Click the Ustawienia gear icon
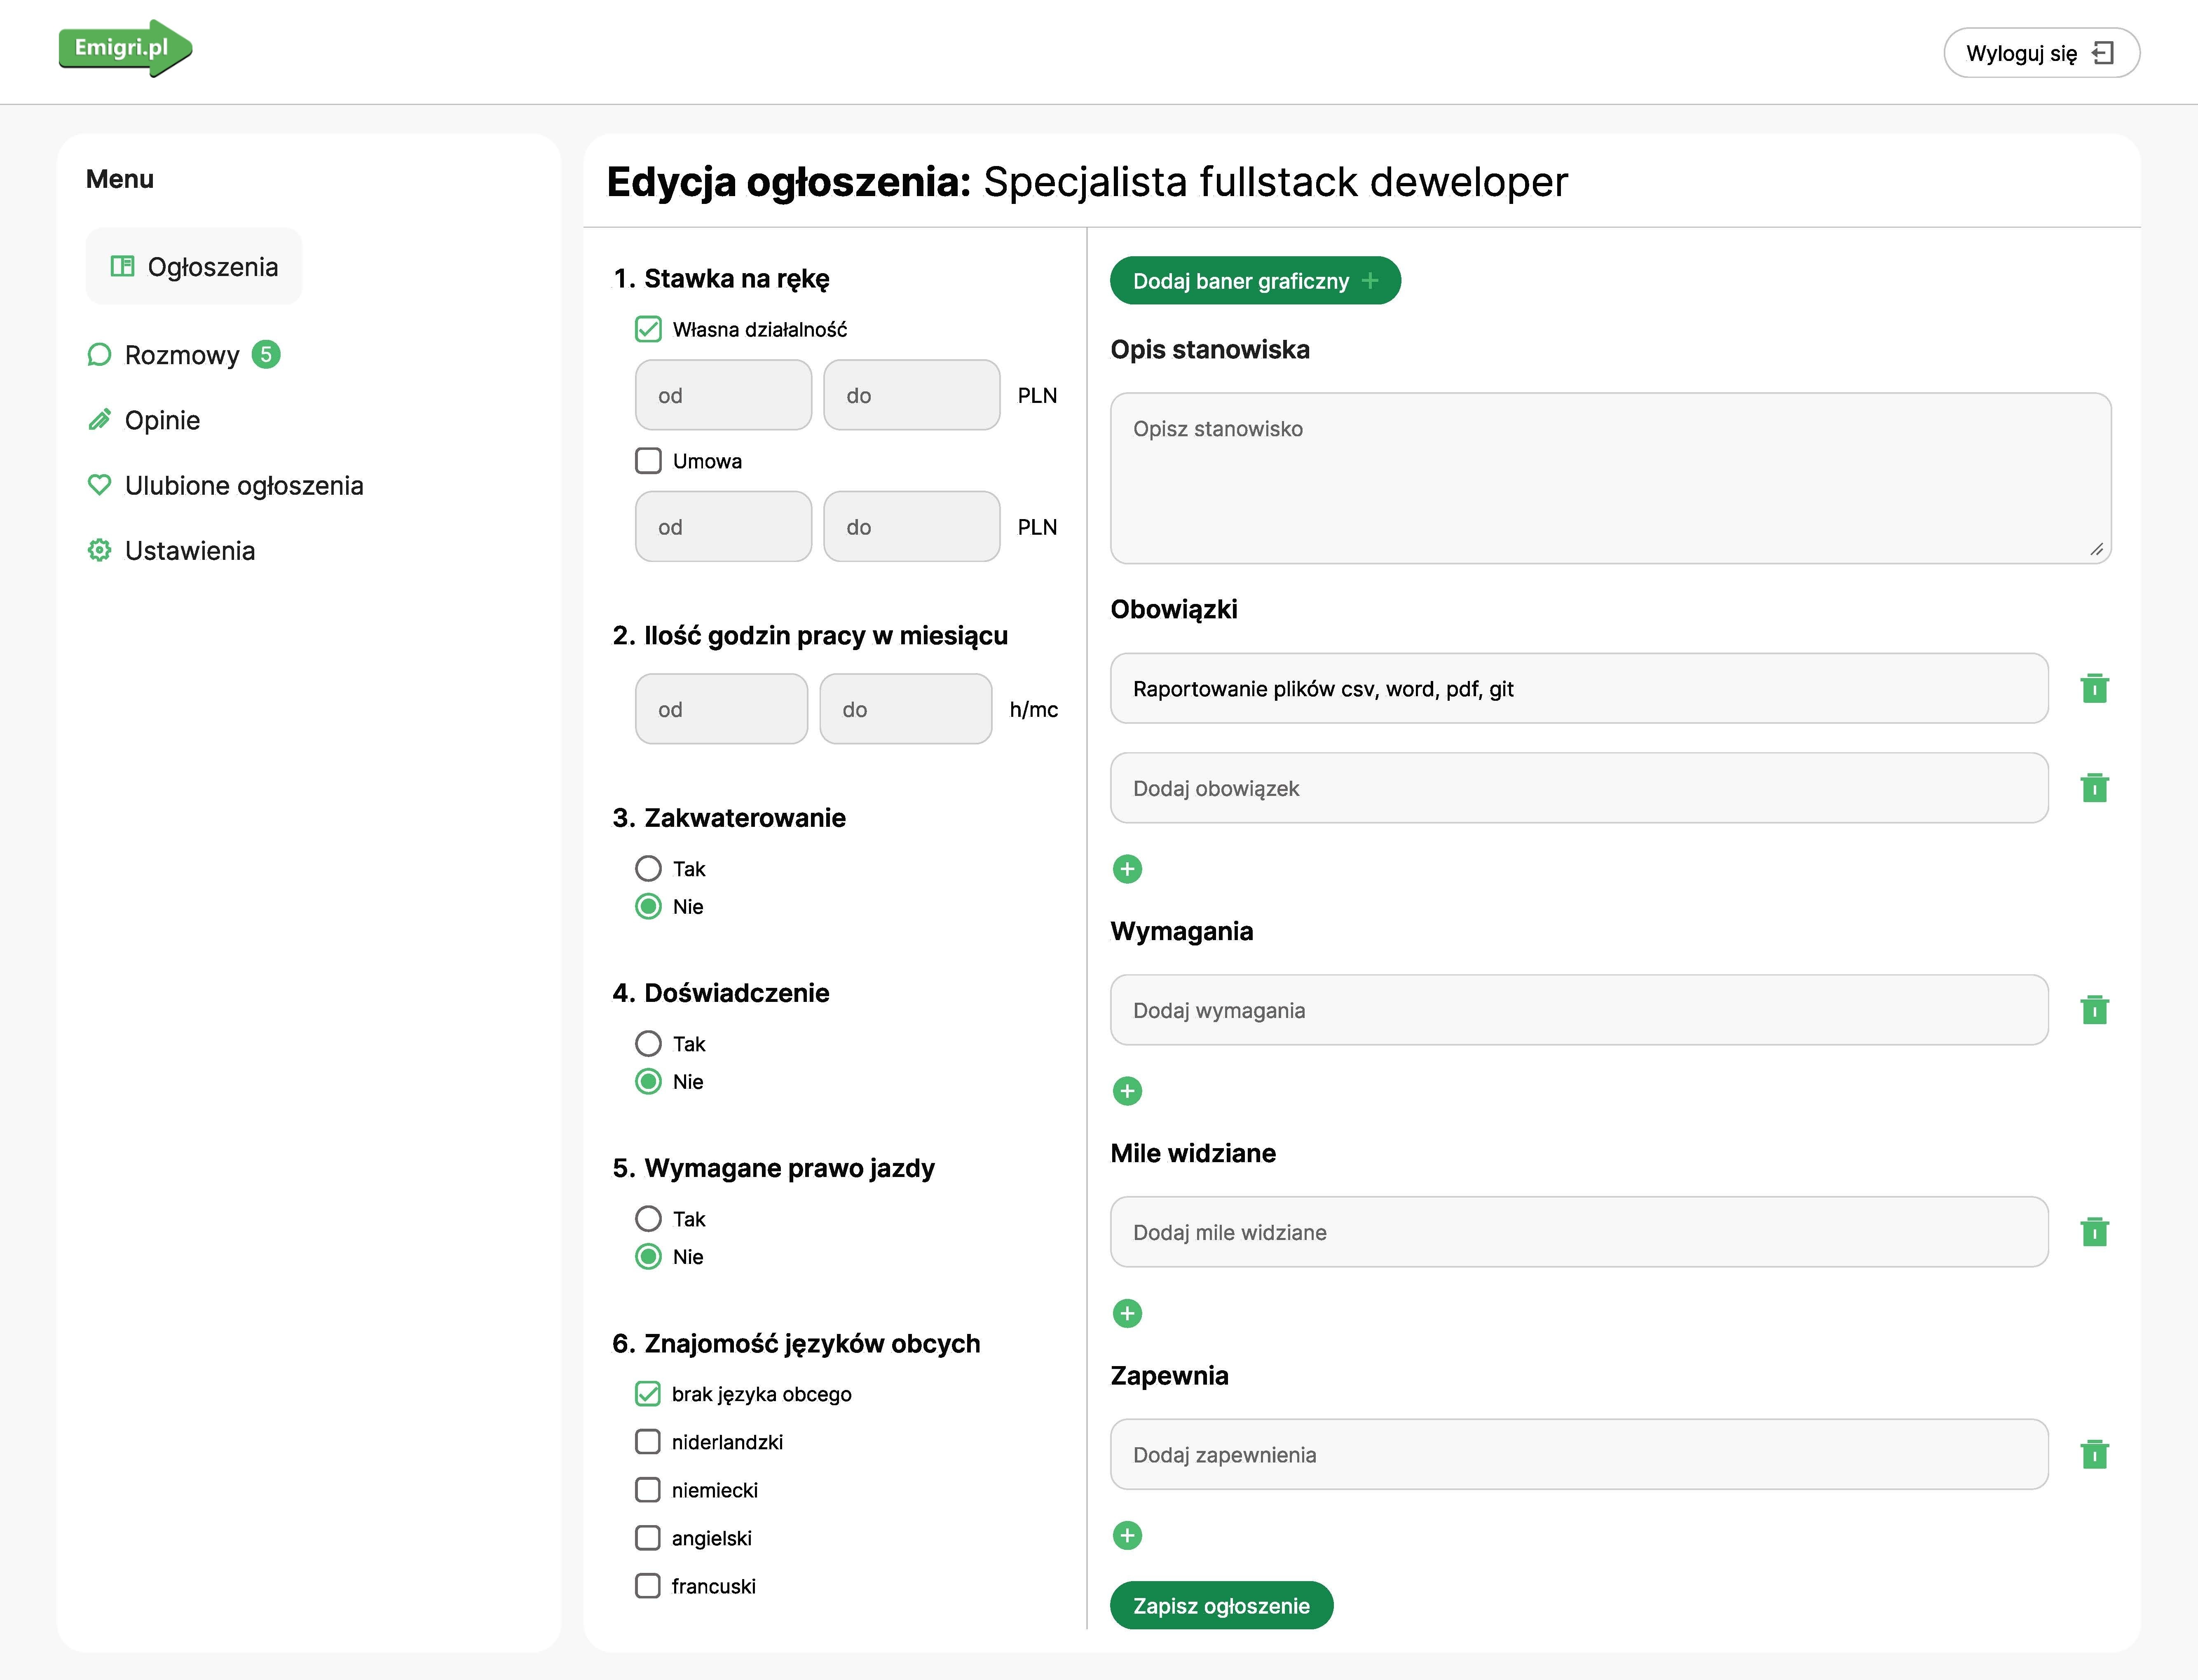 (99, 550)
